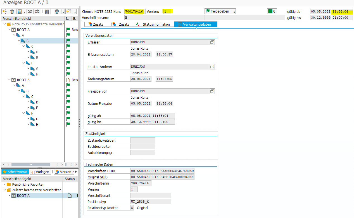This screenshot has width=354, height=218.
Task: Click the horizontal scrollbar under the object tree
Action: 31,164
